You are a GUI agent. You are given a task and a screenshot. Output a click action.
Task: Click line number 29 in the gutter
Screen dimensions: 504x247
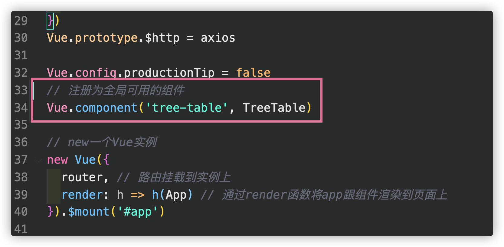point(21,21)
